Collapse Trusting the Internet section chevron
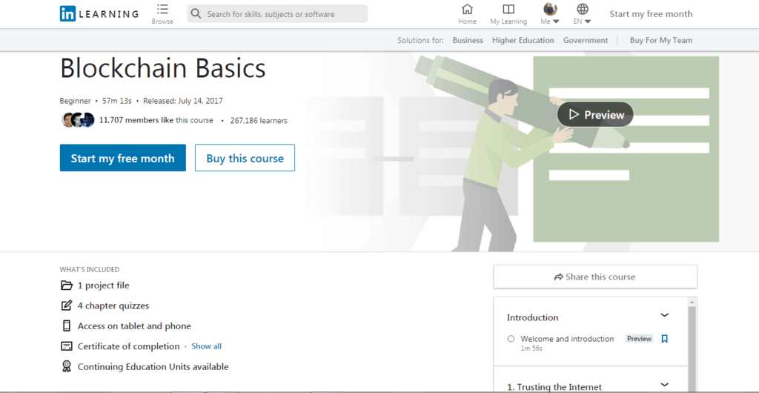 pos(665,385)
